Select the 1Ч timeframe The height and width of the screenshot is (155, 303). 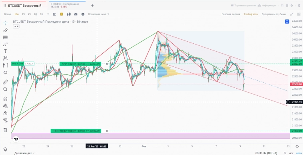point(23,14)
